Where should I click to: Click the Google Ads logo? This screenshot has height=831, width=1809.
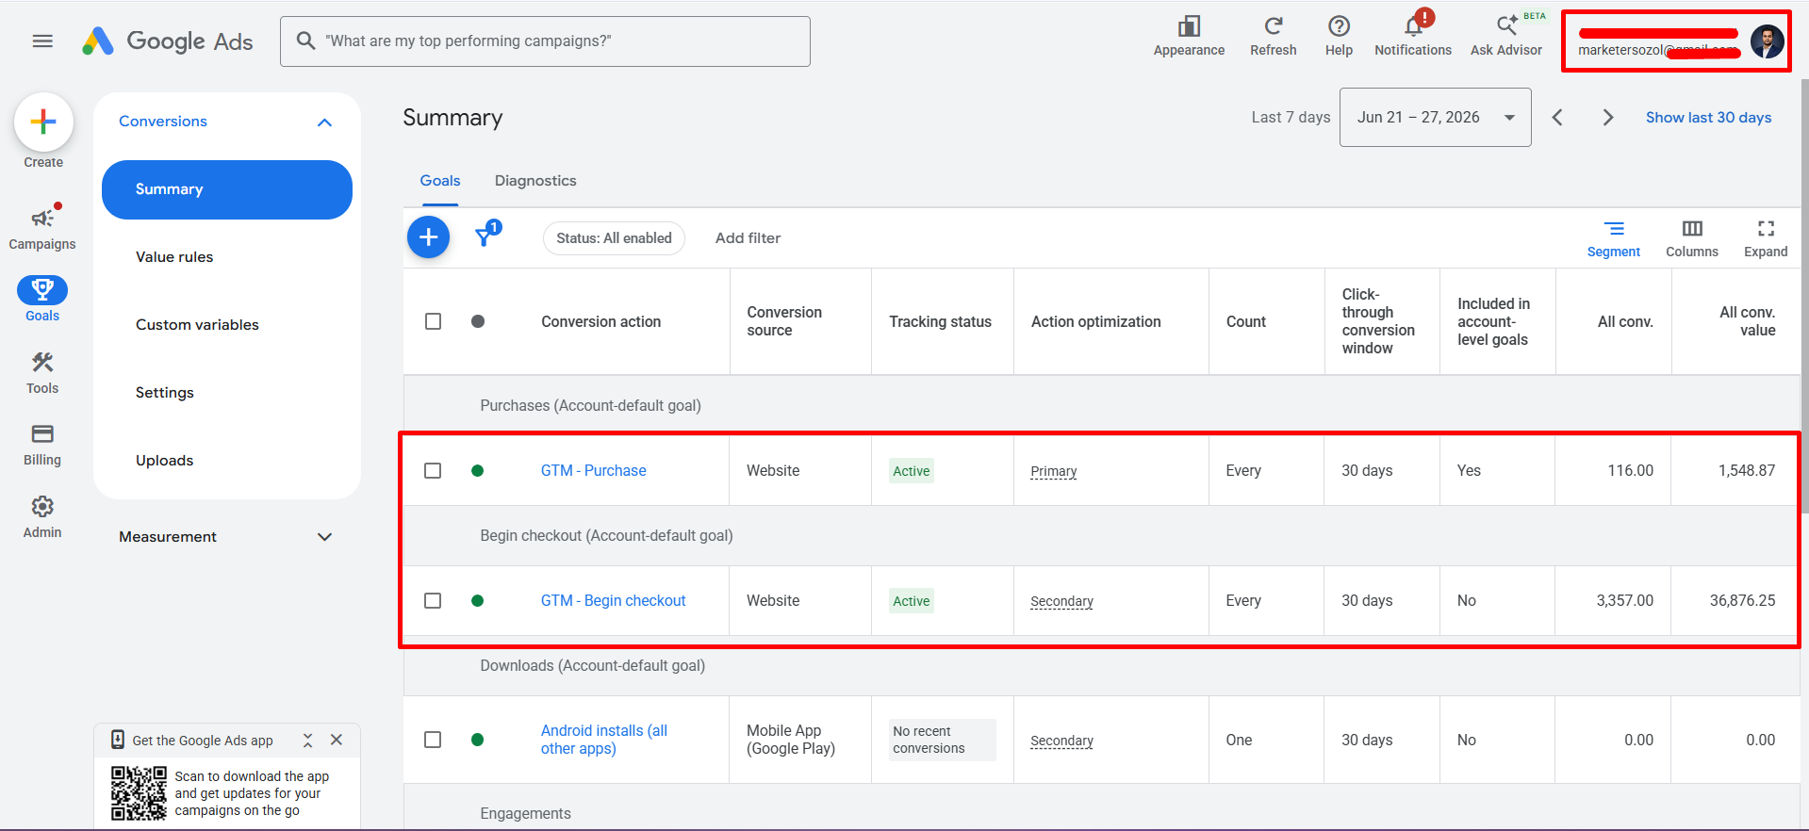(168, 41)
